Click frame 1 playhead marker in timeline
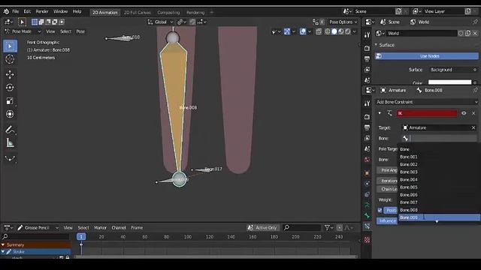This screenshot has height=270, width=481. pos(81,237)
